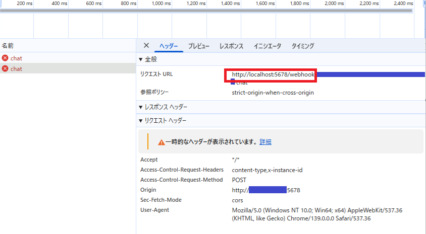Click the localhost:5678/webhook request URL
This screenshot has height=234, width=426.
[x=273, y=74]
